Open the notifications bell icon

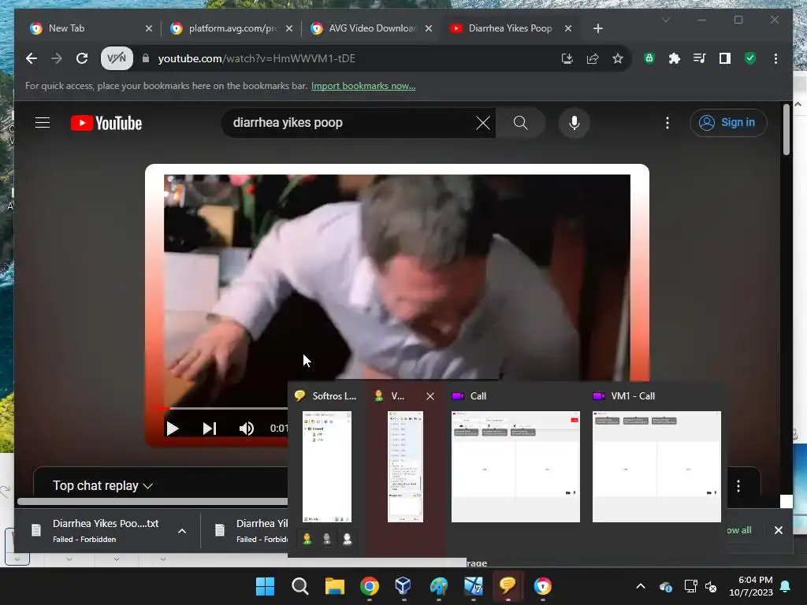tap(786, 586)
